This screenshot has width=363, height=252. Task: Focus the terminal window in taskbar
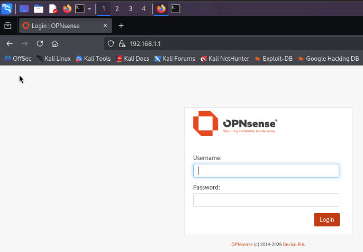tap(176, 9)
